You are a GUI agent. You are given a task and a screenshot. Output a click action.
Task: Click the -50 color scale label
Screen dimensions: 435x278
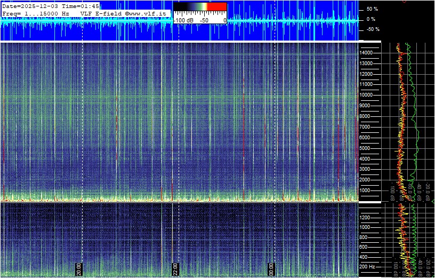coord(204,20)
